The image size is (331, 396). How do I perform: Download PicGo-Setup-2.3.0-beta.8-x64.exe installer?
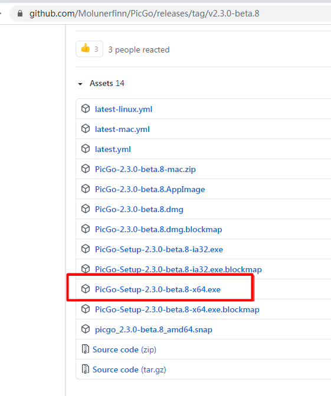pos(158,289)
